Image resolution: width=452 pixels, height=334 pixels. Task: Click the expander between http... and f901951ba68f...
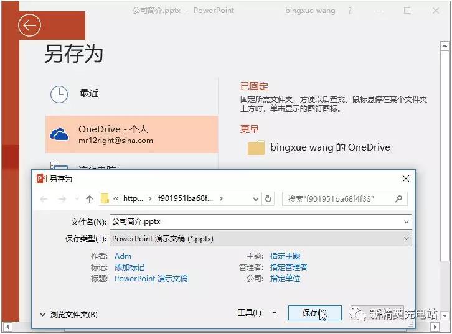pos(150,198)
